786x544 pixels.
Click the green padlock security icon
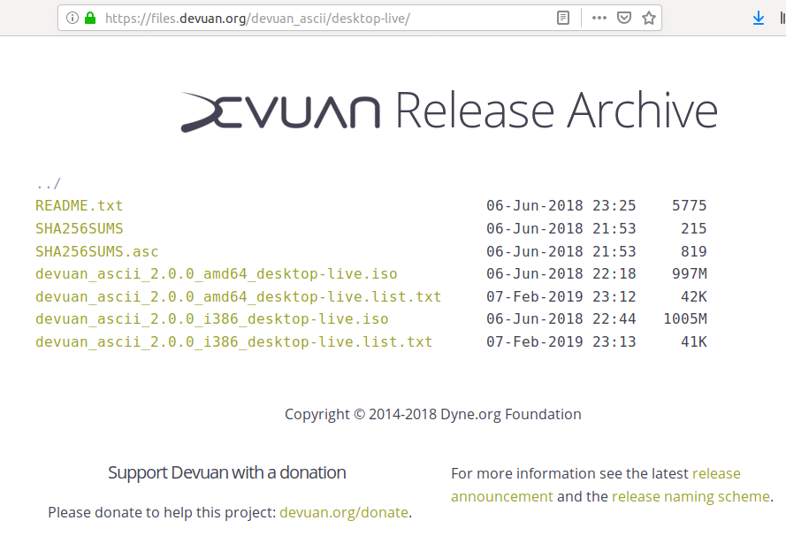pyautogui.click(x=88, y=17)
